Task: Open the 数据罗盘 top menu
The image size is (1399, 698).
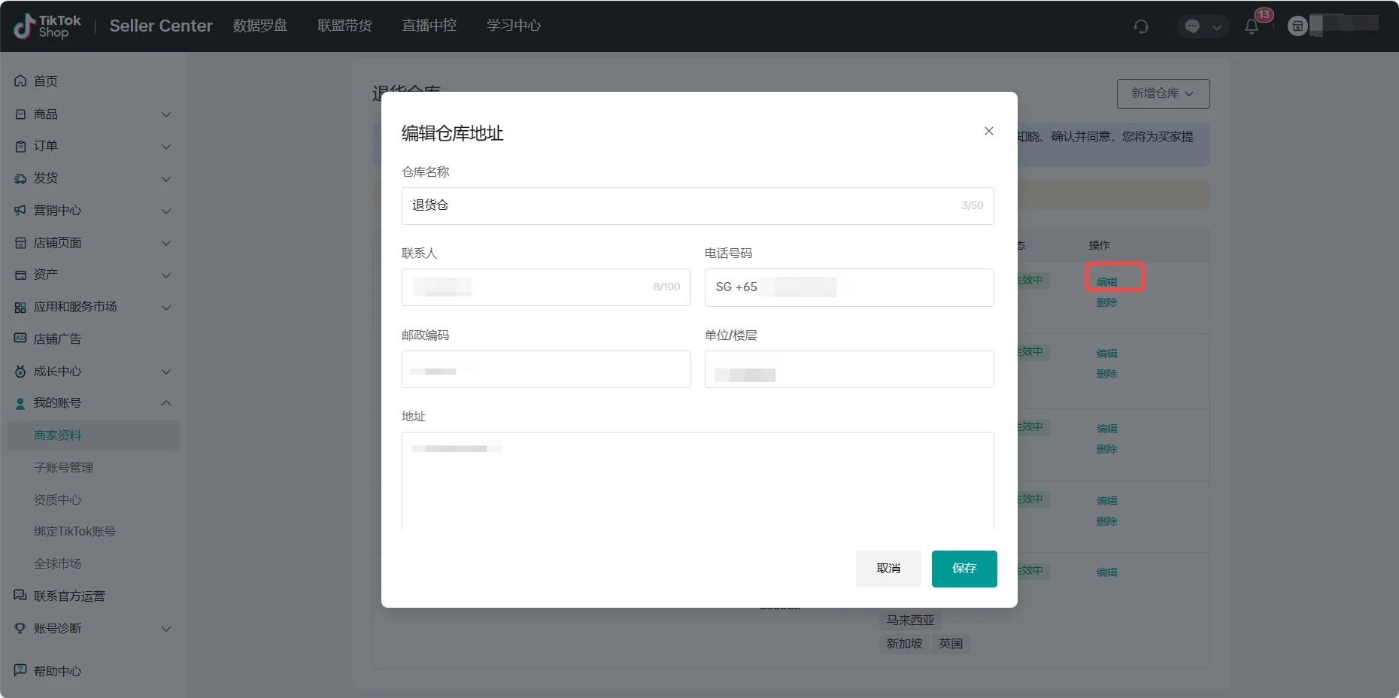Action: pyautogui.click(x=259, y=26)
